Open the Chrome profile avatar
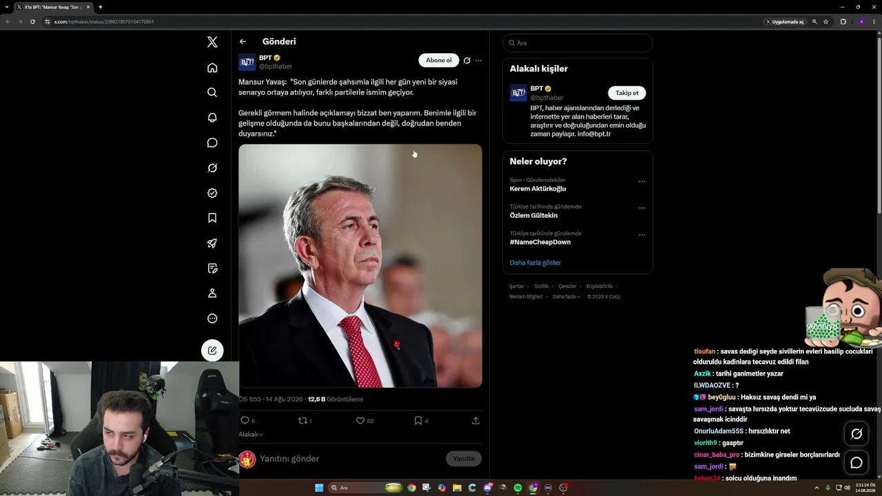The height and width of the screenshot is (496, 882). click(861, 21)
